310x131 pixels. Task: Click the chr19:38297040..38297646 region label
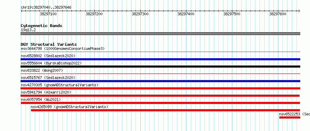[x=46, y=8]
